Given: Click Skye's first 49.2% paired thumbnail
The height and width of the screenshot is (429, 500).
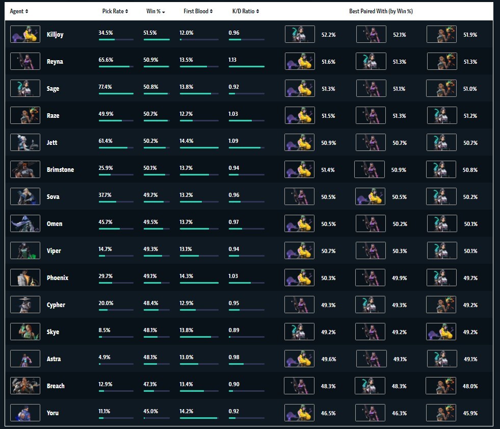Looking at the screenshot, I should pyautogui.click(x=299, y=332).
